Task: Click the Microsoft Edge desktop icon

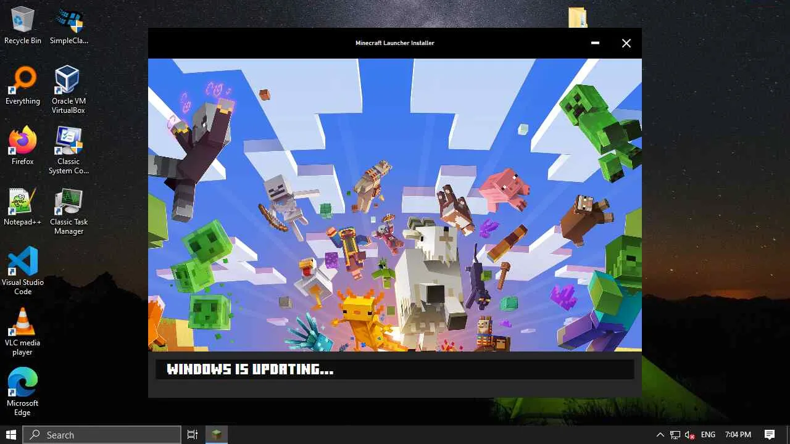Action: pyautogui.click(x=23, y=393)
